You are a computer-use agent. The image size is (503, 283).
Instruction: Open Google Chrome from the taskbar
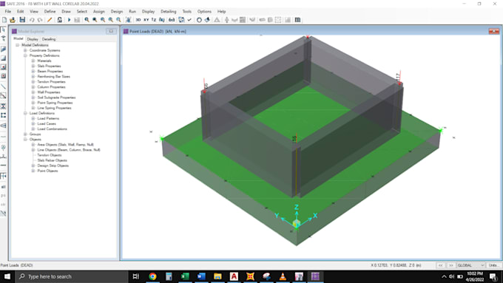coord(152,276)
